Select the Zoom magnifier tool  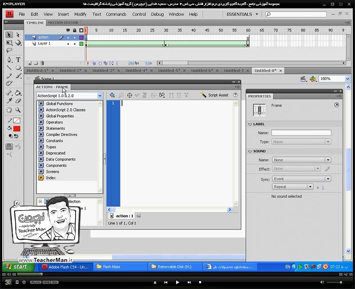18,110
